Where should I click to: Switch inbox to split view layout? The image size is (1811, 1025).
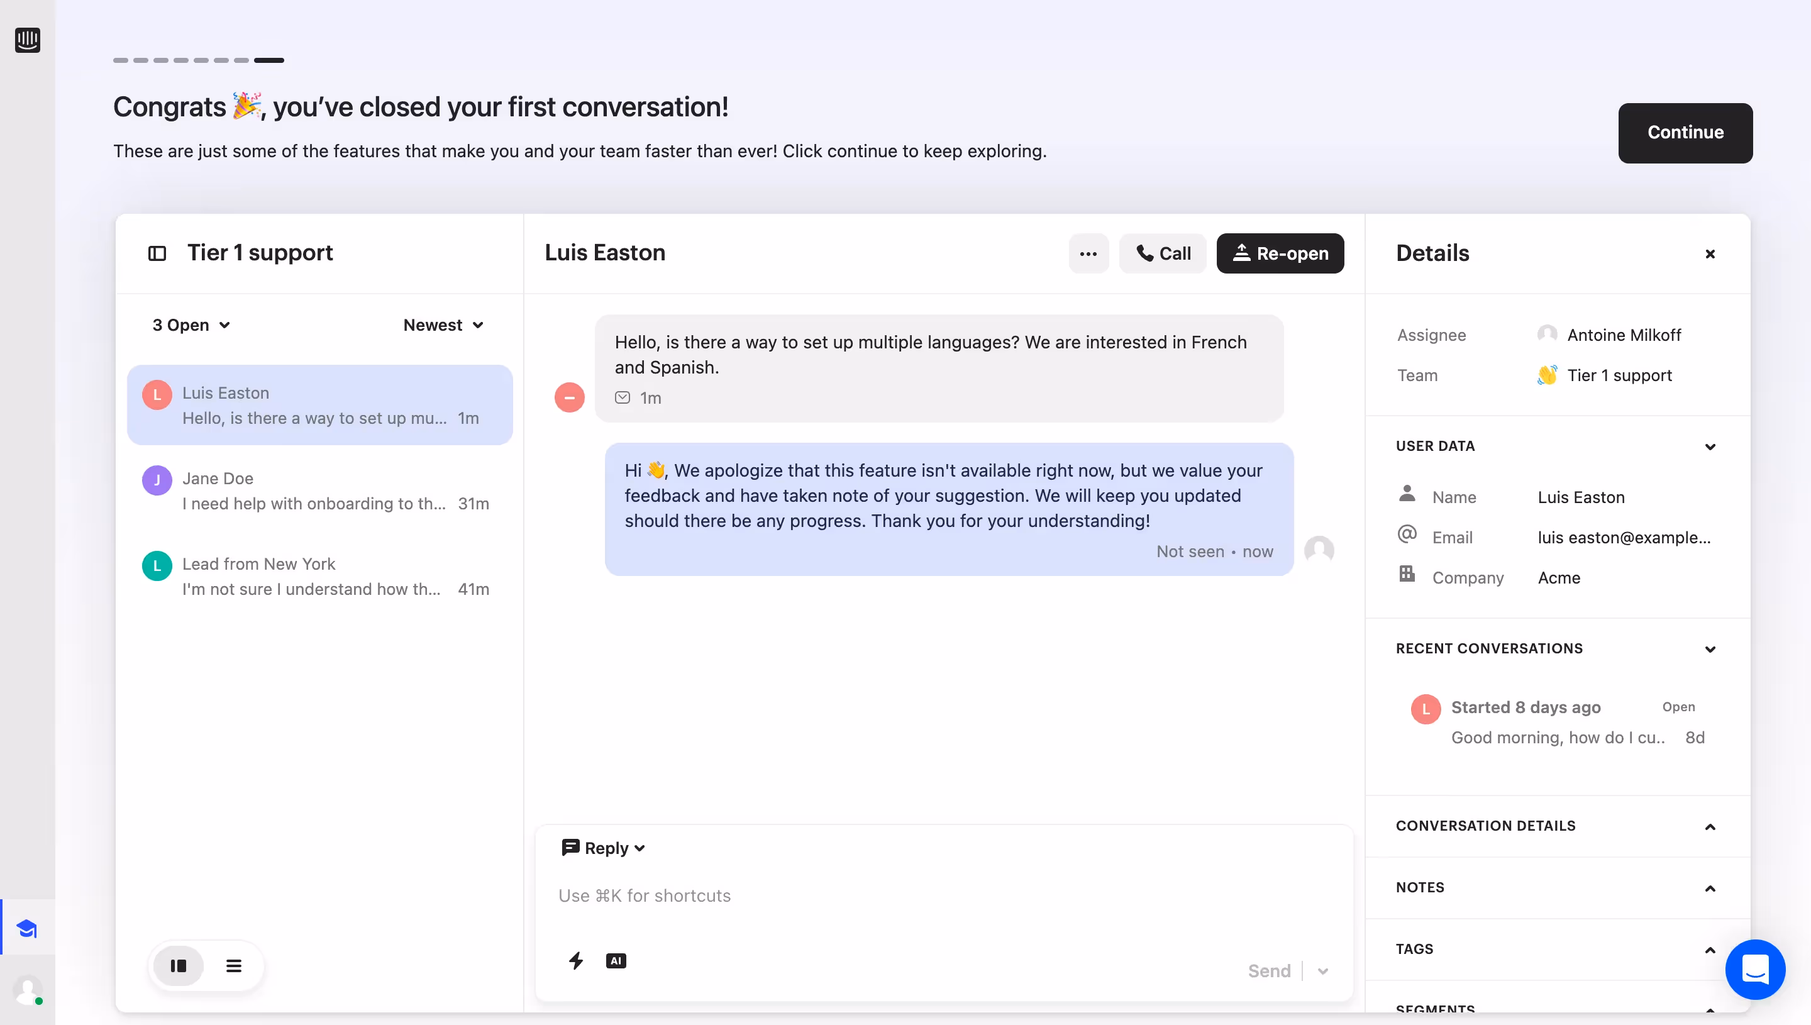[x=178, y=965]
